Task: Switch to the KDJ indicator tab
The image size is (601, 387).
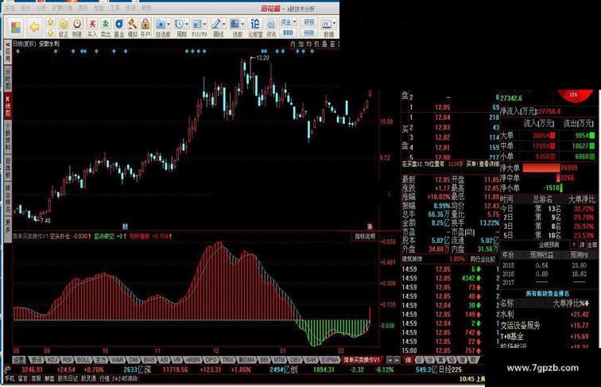Action: pos(52,360)
